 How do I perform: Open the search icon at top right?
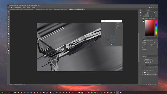point(152,7)
